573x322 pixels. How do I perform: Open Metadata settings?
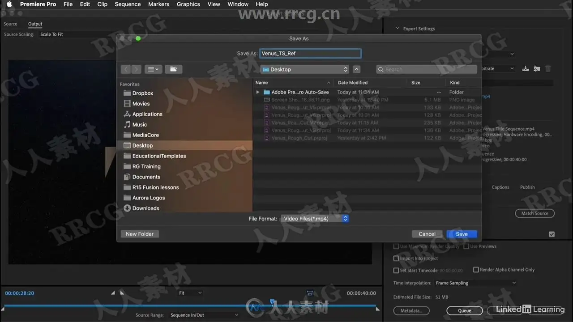point(411,310)
